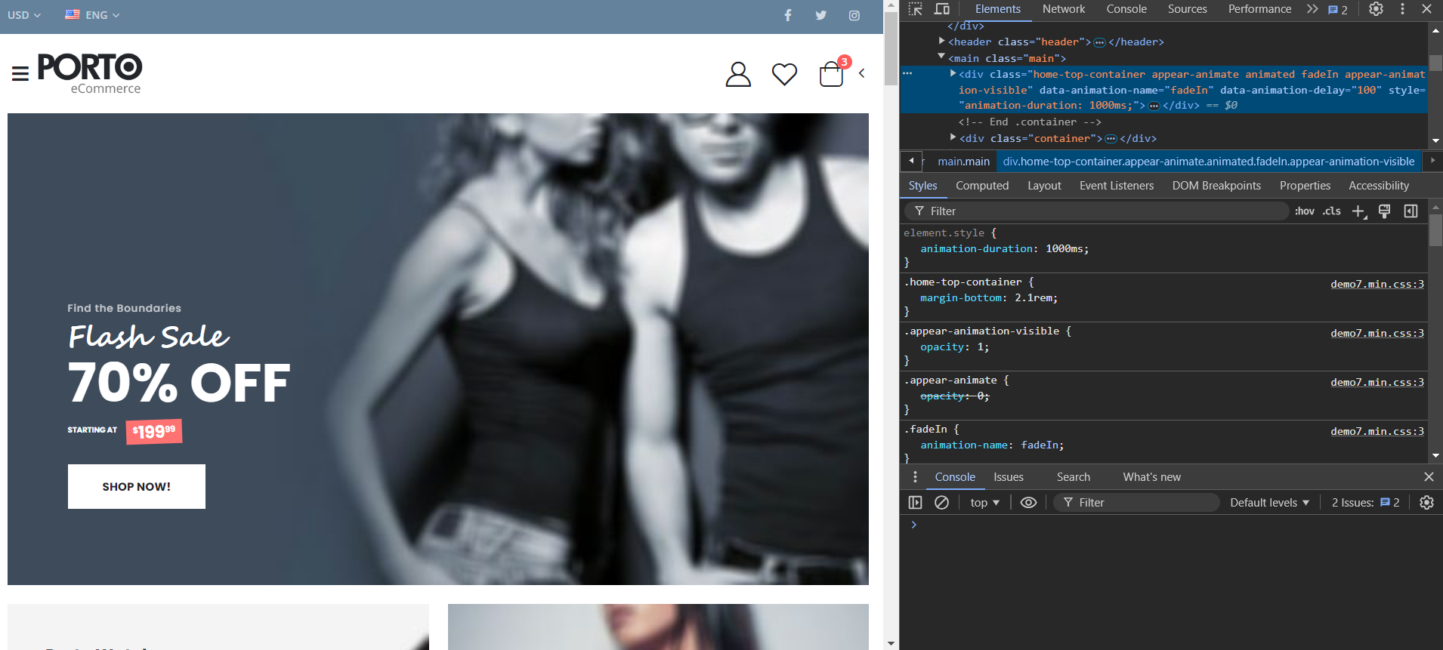
Task: Visit the Facebook social icon
Action: click(x=788, y=15)
